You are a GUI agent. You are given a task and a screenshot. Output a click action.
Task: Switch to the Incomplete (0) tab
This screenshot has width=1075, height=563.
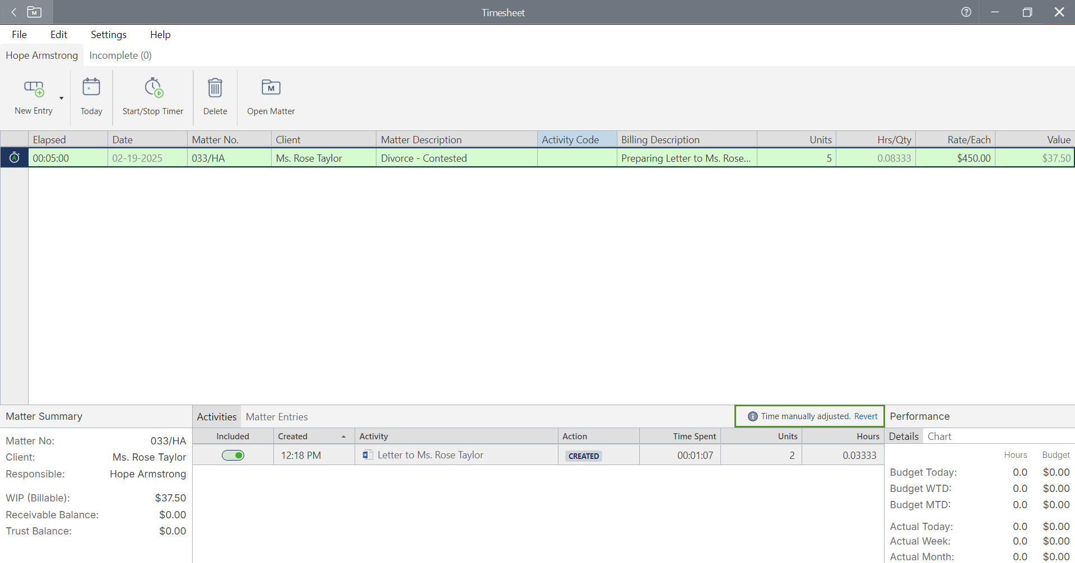tap(120, 55)
